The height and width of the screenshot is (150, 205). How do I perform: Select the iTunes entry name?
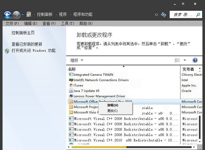[x=78, y=85]
